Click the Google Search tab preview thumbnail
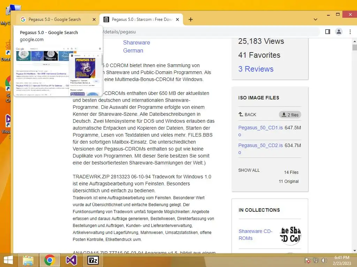Image resolution: width=357 pixels, height=267 pixels. [x=59, y=71]
